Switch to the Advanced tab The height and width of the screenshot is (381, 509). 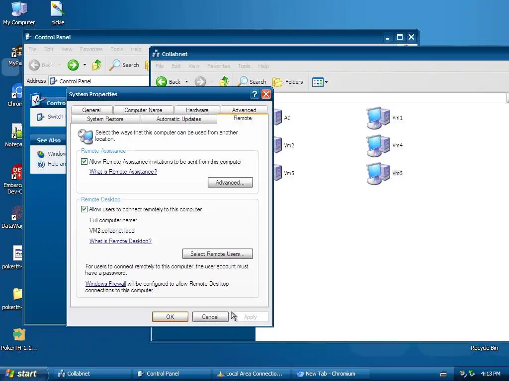point(244,110)
